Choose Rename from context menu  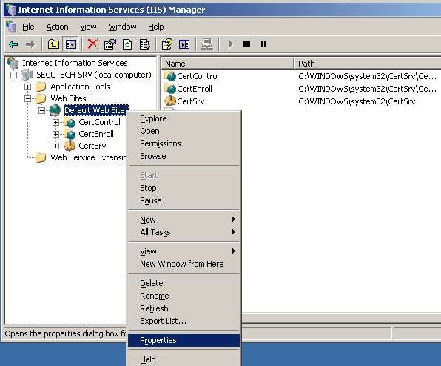point(184,296)
